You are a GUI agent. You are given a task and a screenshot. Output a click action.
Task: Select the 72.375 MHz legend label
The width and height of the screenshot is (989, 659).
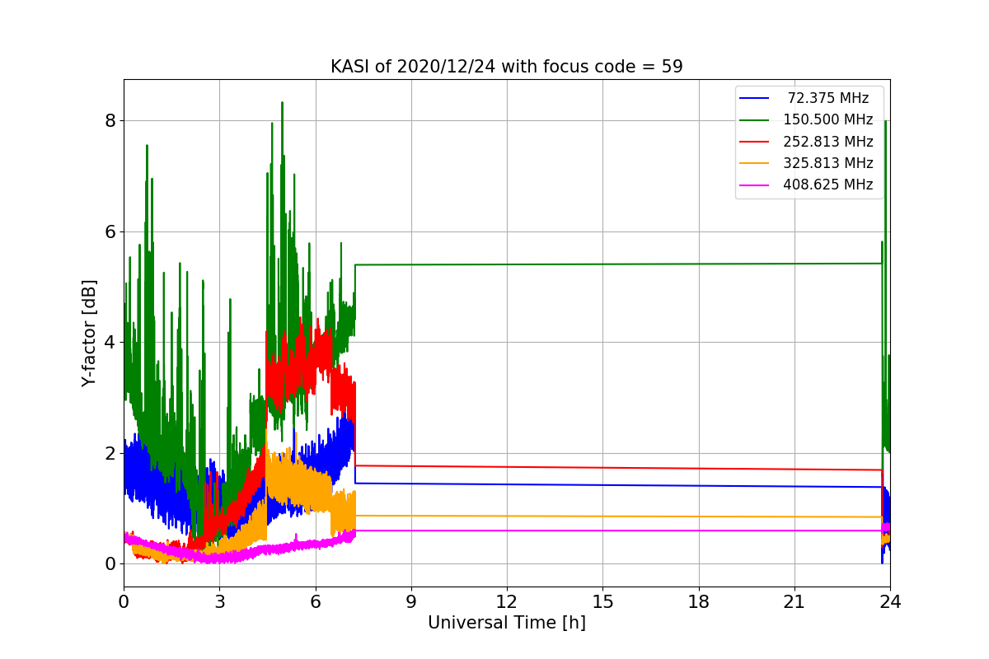828,99
